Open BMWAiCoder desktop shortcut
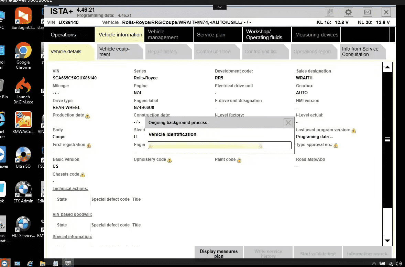Screen dimensions: 405x267 23,123
